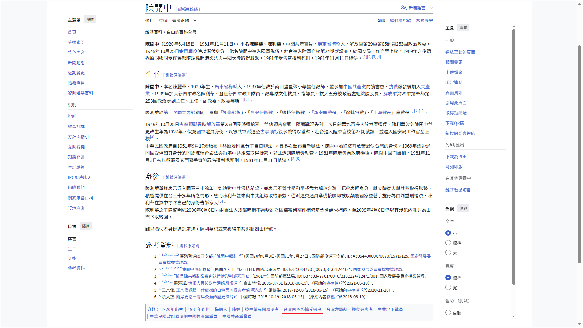Screen dimensions: 583x328
Task: Click scrollbar down arrow in tools panel
Action: [x=513, y=316]
